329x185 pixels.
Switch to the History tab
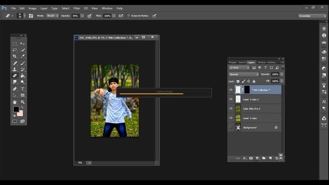pos(271,63)
